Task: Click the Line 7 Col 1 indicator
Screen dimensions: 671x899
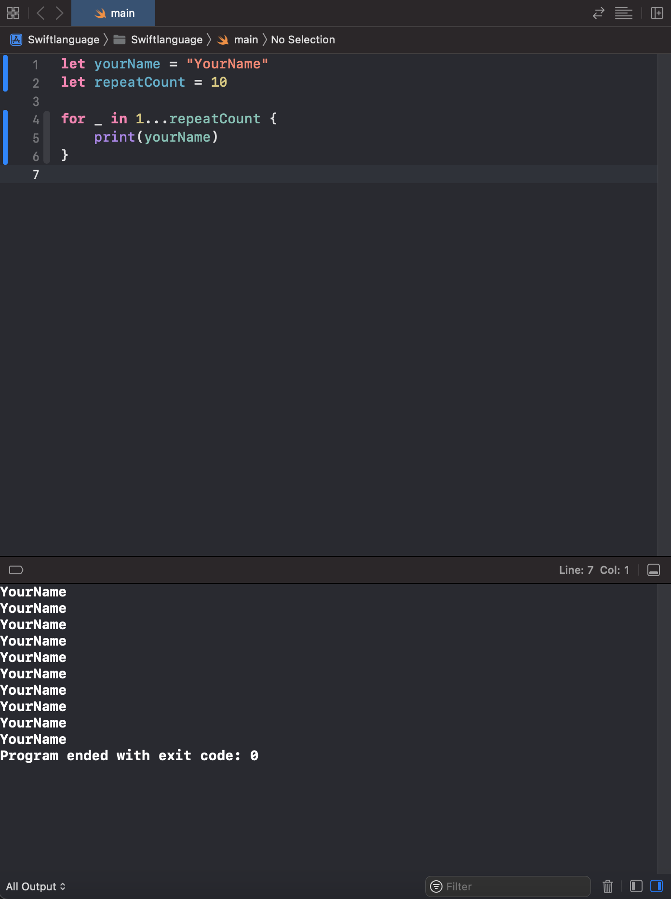Action: tap(594, 570)
